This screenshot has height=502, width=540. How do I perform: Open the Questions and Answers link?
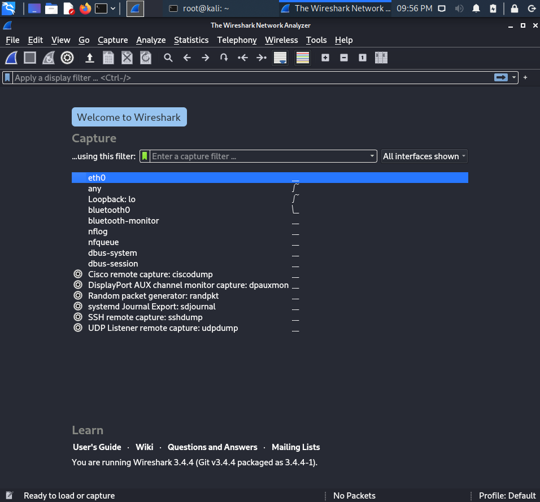pos(212,447)
